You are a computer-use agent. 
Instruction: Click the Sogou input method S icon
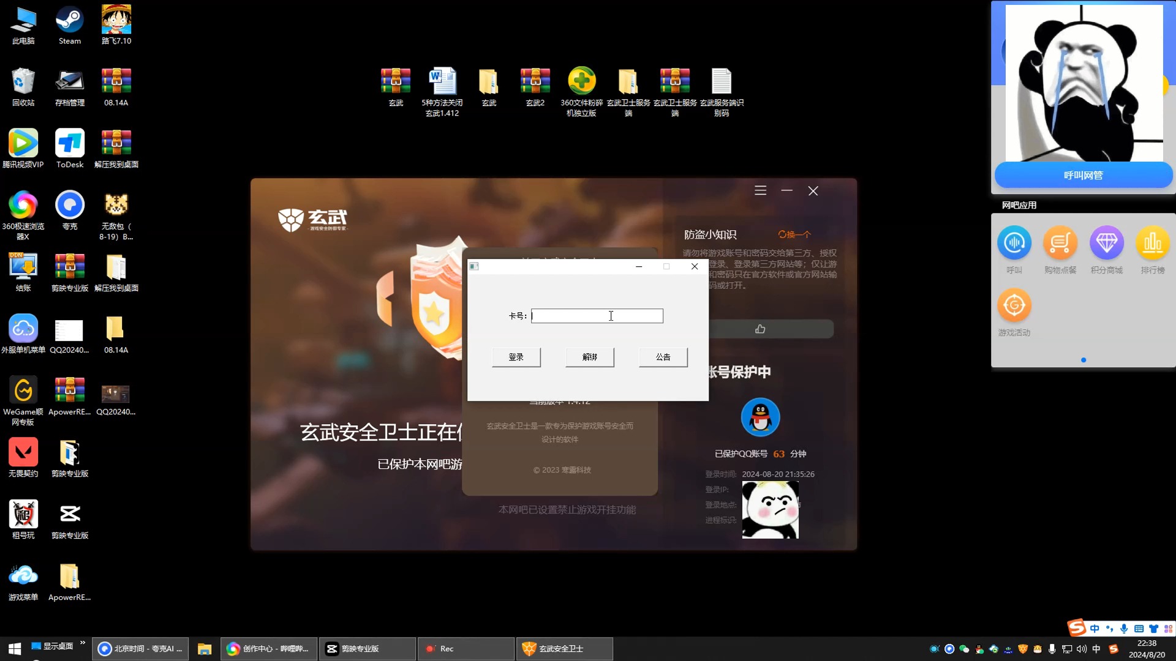point(1076,628)
